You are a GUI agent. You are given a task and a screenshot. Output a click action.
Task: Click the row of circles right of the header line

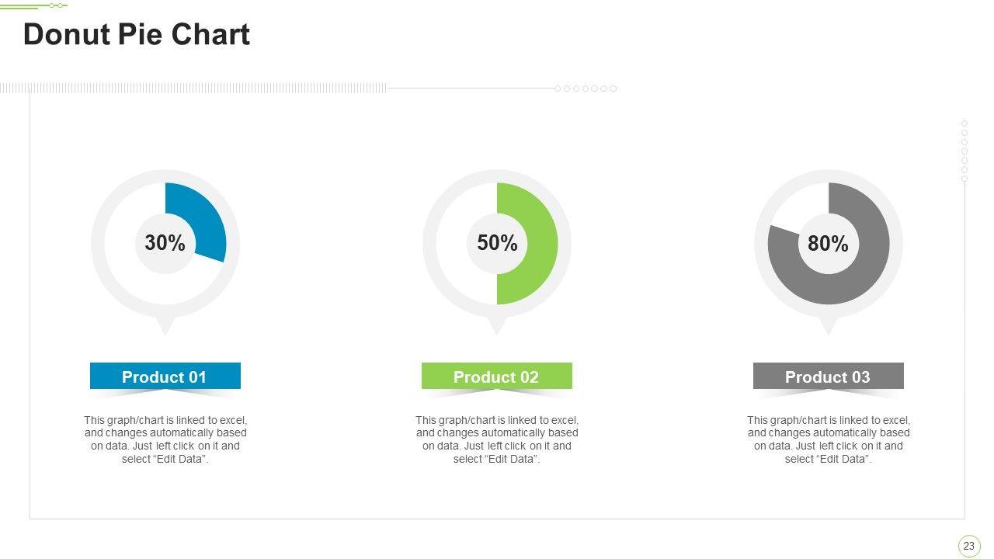click(x=586, y=89)
